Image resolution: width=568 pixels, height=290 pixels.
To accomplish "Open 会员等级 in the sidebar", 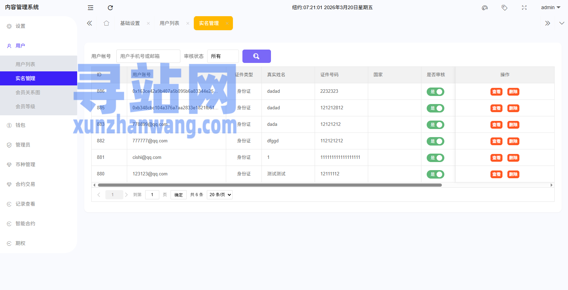I will [25, 107].
